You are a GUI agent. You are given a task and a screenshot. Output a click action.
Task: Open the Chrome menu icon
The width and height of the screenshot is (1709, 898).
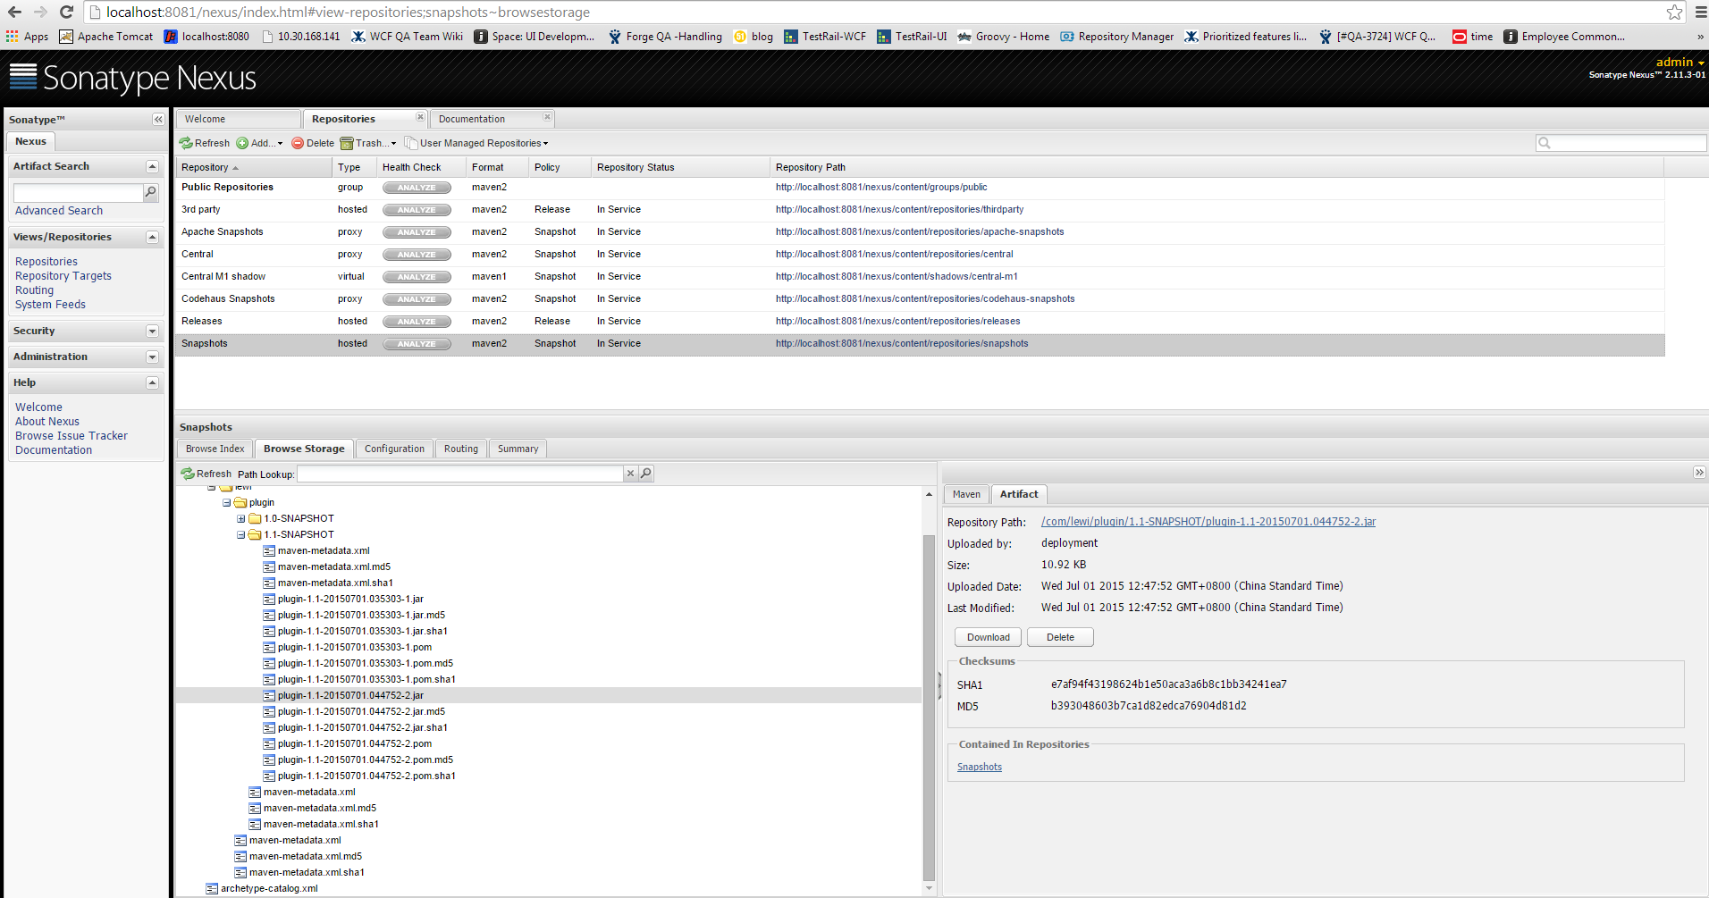coord(1700,13)
